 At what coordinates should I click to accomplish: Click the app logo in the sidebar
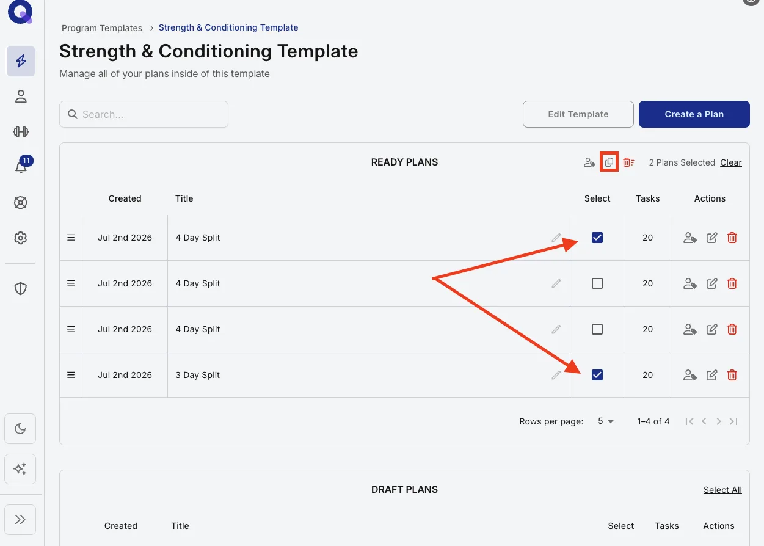[20, 13]
